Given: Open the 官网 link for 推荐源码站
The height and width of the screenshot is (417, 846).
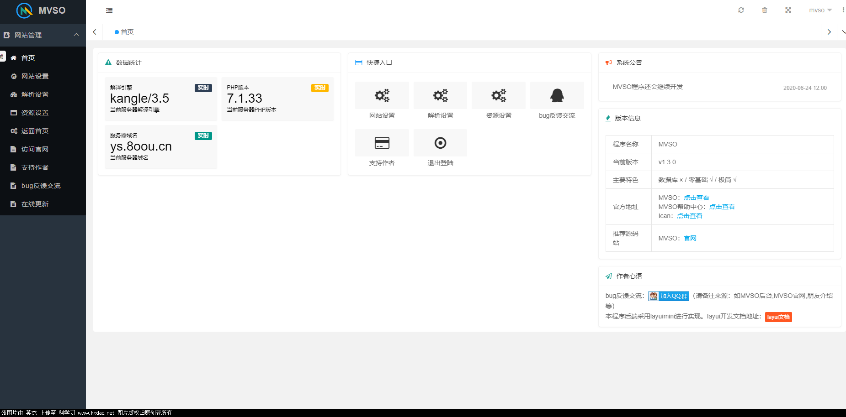Looking at the screenshot, I should click(x=690, y=238).
